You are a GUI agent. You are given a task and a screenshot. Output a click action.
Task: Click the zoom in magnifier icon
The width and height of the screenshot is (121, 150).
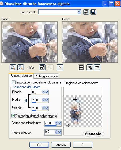(21, 67)
